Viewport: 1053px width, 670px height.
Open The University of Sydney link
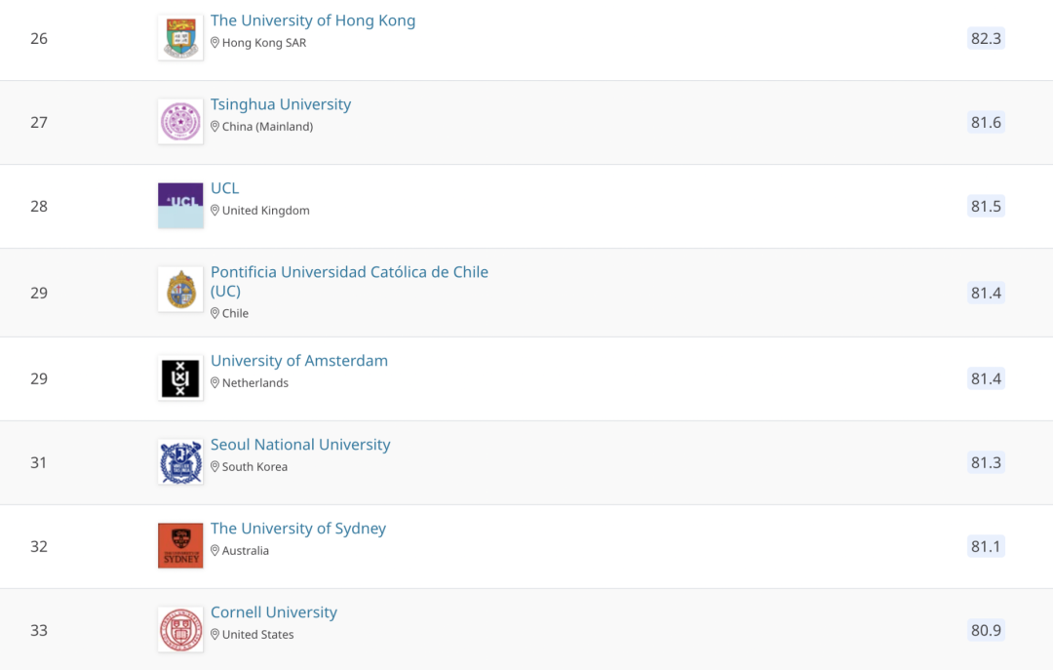click(x=298, y=529)
